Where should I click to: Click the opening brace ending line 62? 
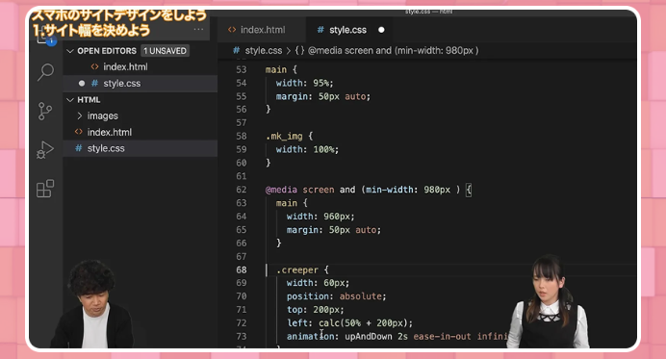[469, 190]
